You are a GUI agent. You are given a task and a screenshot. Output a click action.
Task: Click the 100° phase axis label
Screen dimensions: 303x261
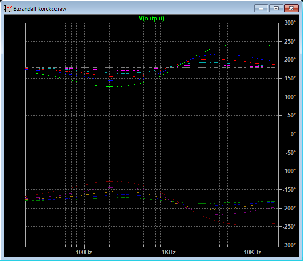point(290,97)
